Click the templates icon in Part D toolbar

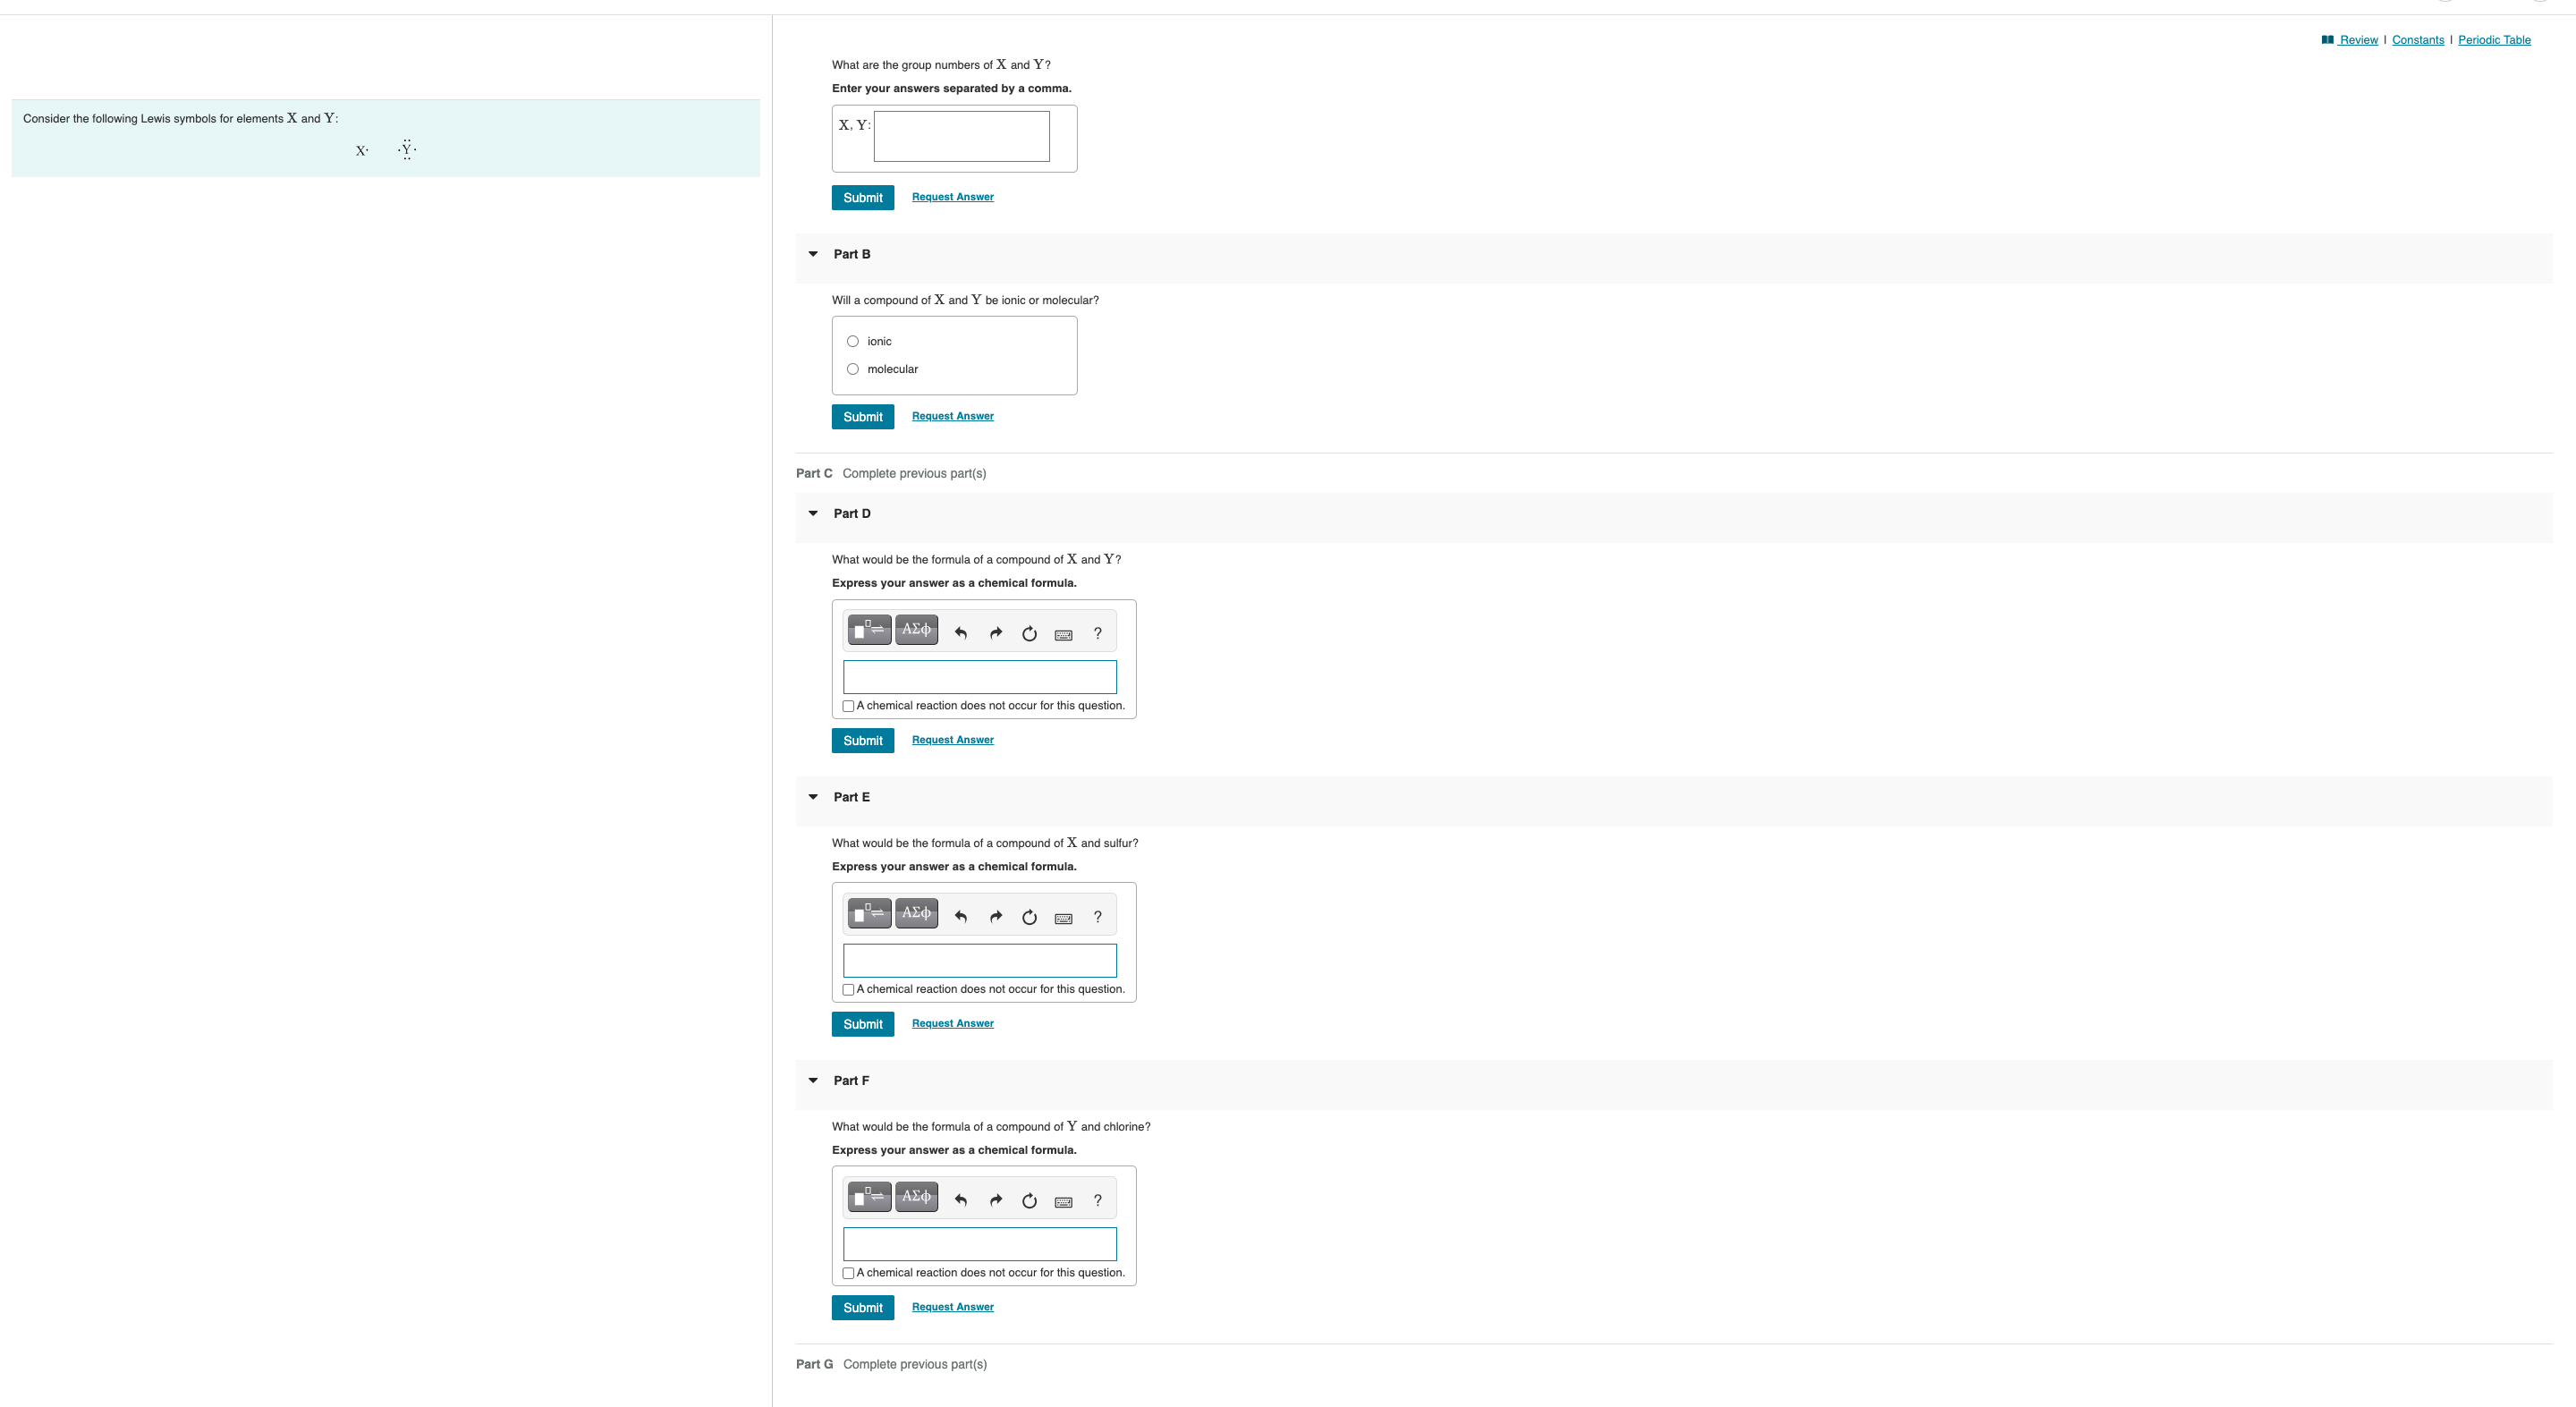868,630
